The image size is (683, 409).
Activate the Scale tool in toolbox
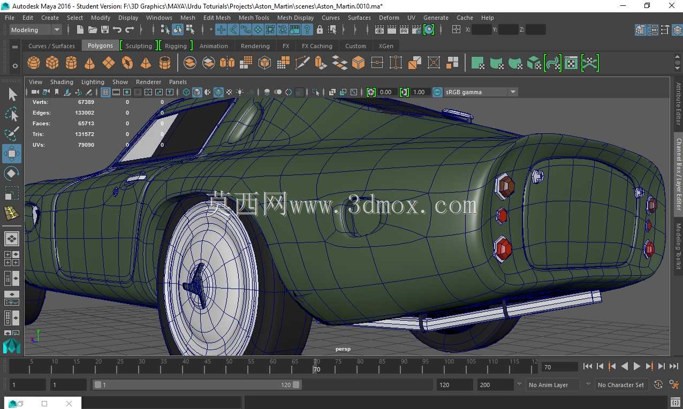[12, 193]
